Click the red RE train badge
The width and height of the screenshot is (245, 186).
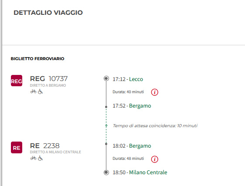tap(17, 147)
